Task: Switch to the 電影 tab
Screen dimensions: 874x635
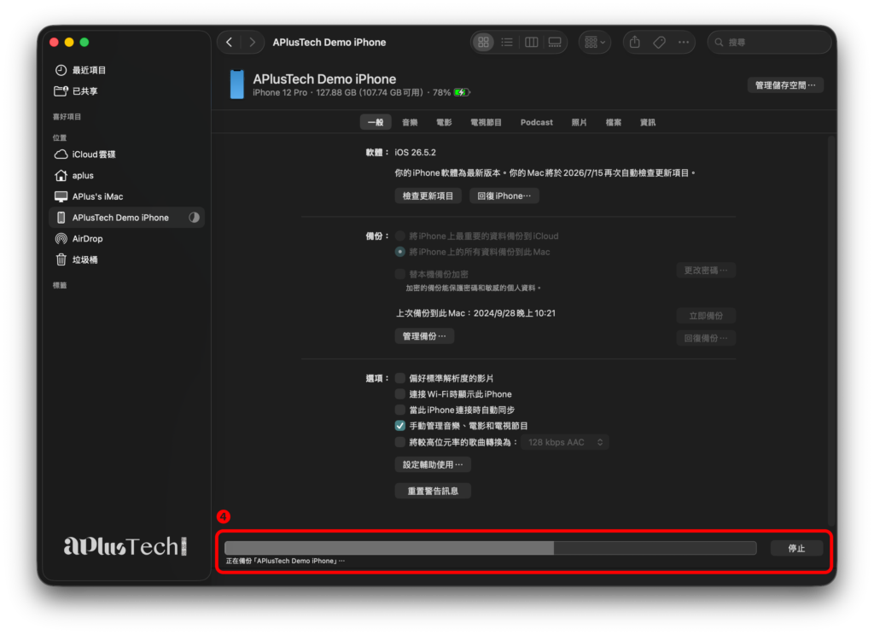Action: pyautogui.click(x=444, y=122)
